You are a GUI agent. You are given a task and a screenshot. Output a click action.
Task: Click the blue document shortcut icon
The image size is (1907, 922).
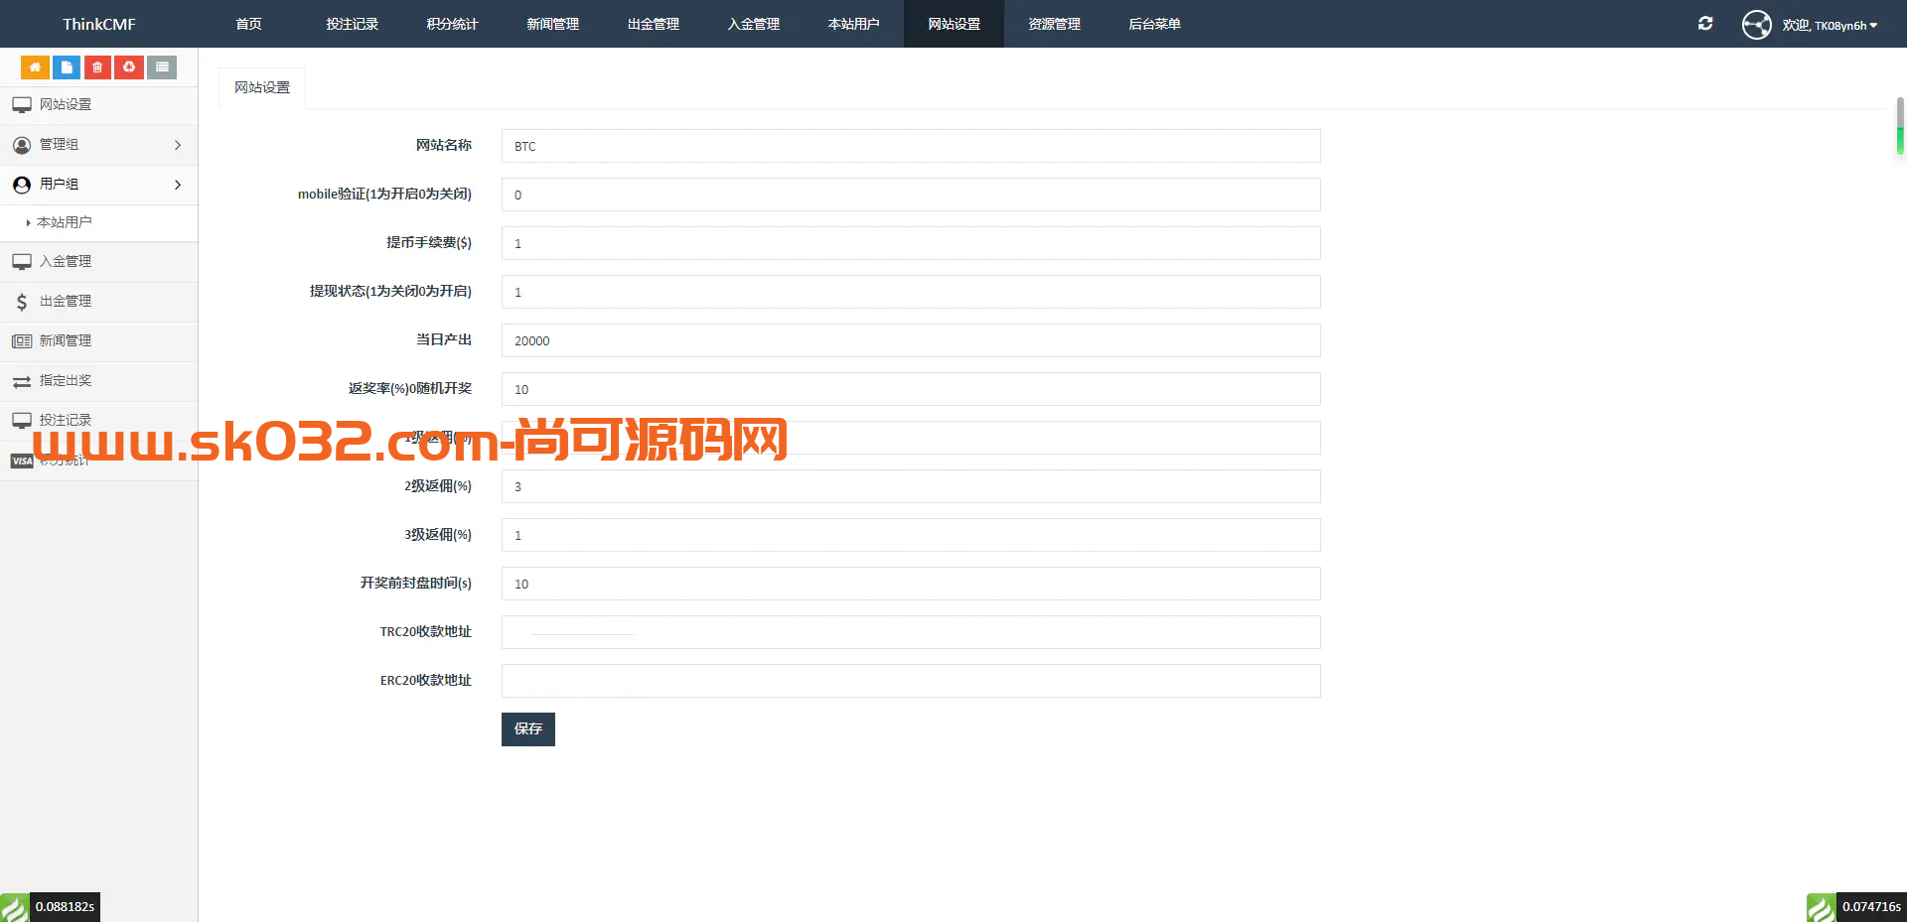click(x=67, y=67)
